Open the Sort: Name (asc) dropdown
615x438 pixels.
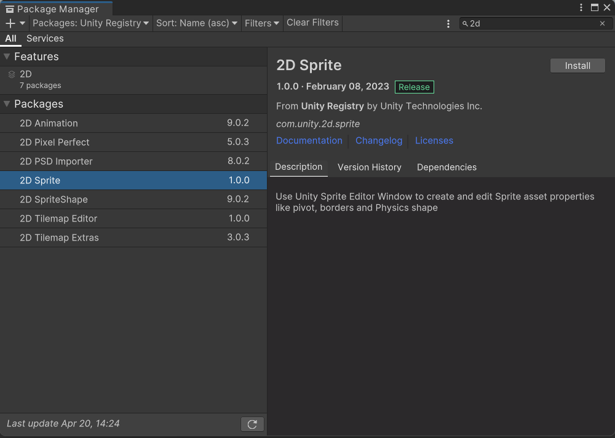tap(196, 23)
